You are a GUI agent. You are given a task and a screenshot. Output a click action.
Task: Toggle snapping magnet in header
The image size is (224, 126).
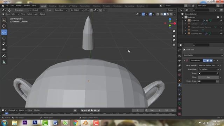(91, 10)
